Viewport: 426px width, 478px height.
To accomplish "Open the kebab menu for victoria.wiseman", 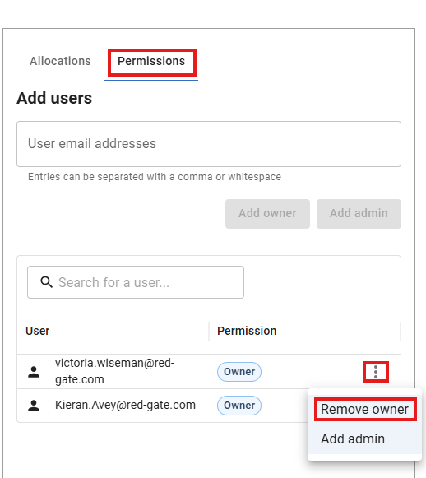I will point(375,372).
